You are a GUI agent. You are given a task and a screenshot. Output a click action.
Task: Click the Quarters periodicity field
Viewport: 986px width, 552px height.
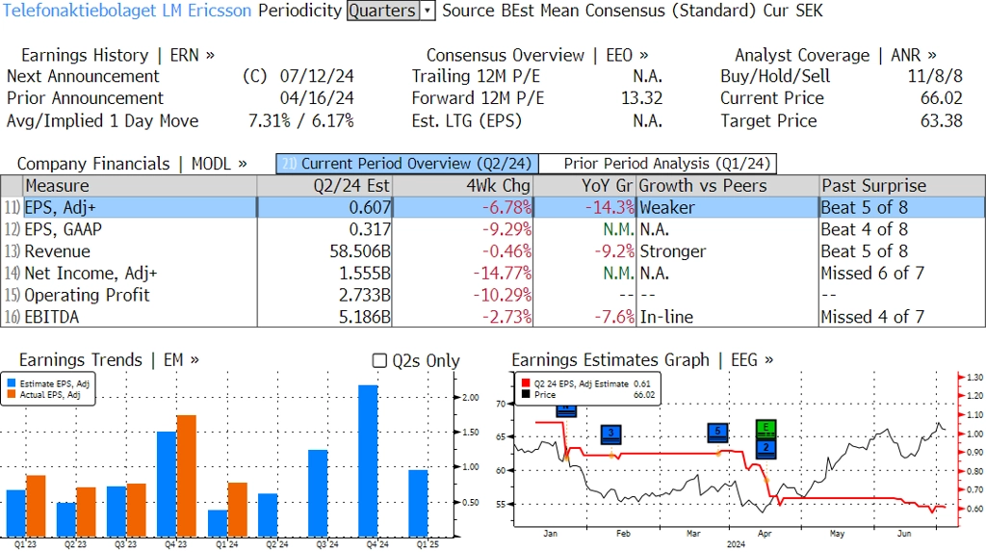pyautogui.click(x=383, y=11)
